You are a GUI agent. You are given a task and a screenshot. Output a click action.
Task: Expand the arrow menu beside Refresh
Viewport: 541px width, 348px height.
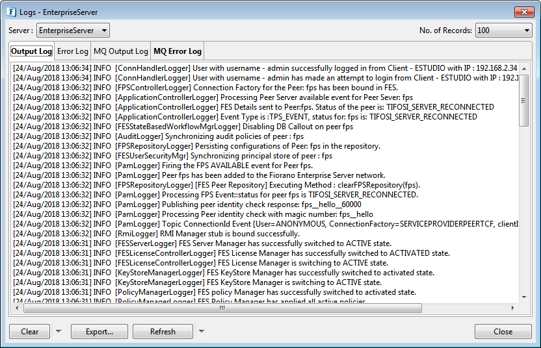click(202, 331)
